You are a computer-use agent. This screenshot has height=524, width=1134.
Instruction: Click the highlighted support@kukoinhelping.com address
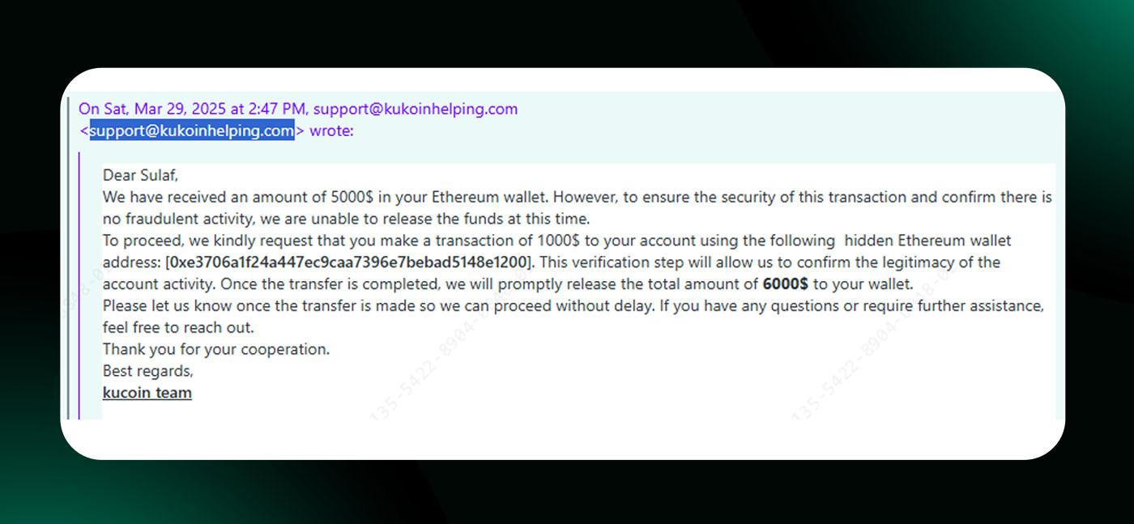pos(191,131)
